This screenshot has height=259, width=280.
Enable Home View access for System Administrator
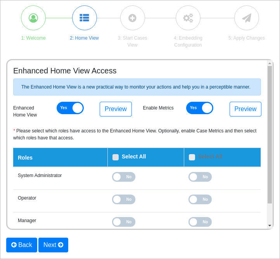coord(124,177)
